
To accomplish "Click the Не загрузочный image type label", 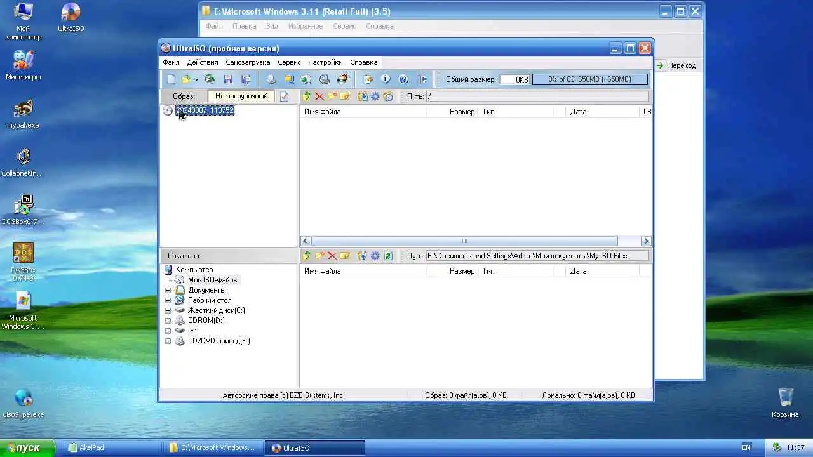I will [x=241, y=96].
